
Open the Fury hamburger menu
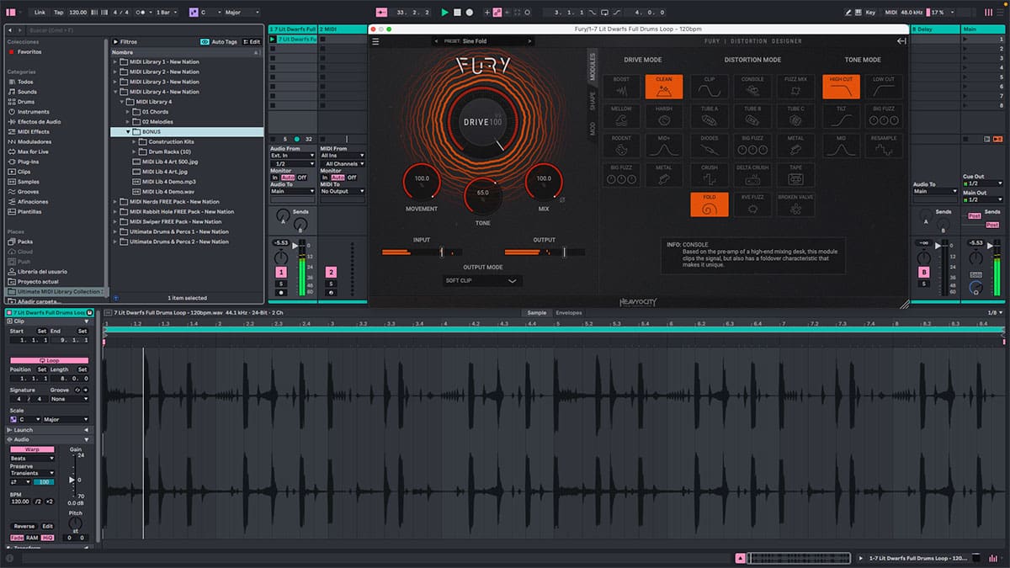coord(375,41)
